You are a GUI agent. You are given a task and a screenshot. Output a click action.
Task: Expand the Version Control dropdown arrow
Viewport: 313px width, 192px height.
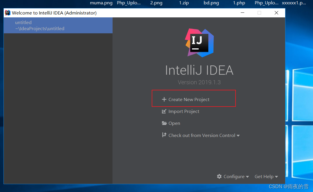[238, 136]
